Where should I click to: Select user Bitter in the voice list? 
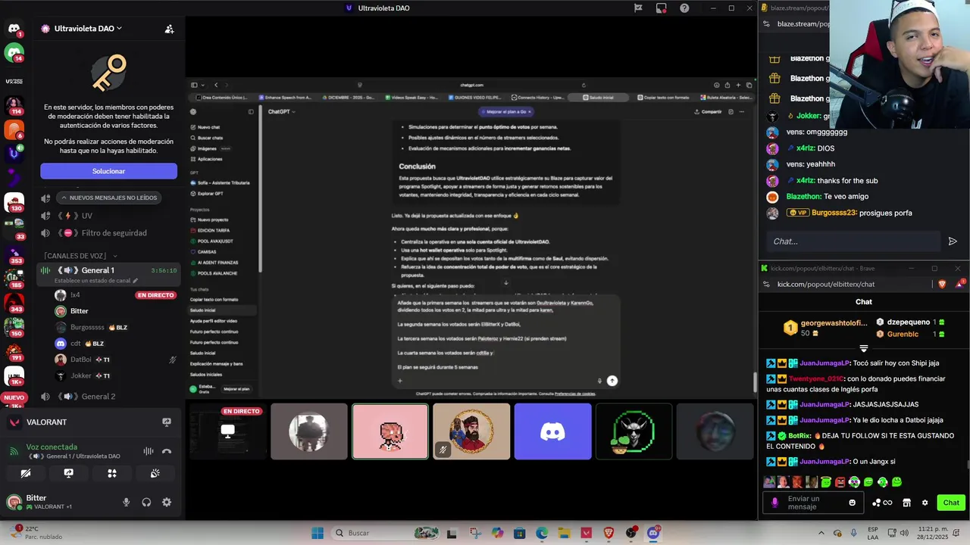pyautogui.click(x=79, y=311)
